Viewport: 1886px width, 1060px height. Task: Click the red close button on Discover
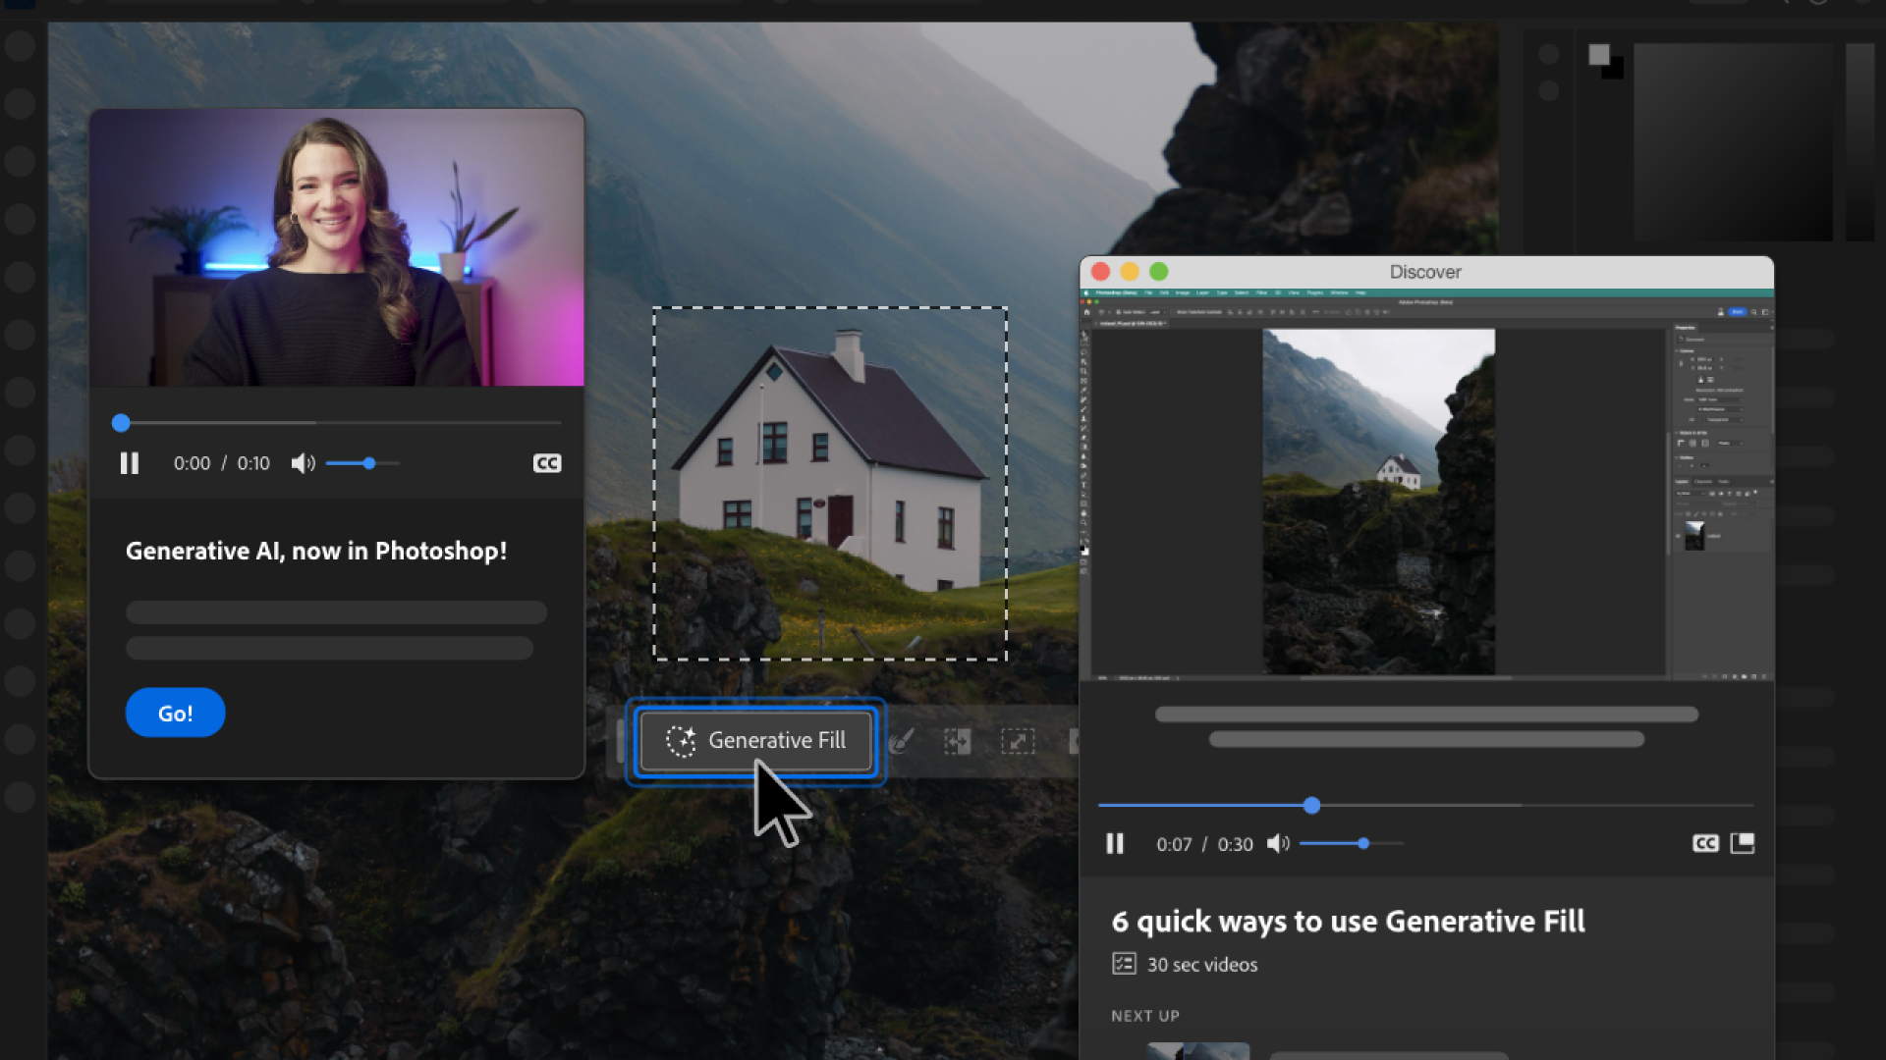pos(1101,272)
